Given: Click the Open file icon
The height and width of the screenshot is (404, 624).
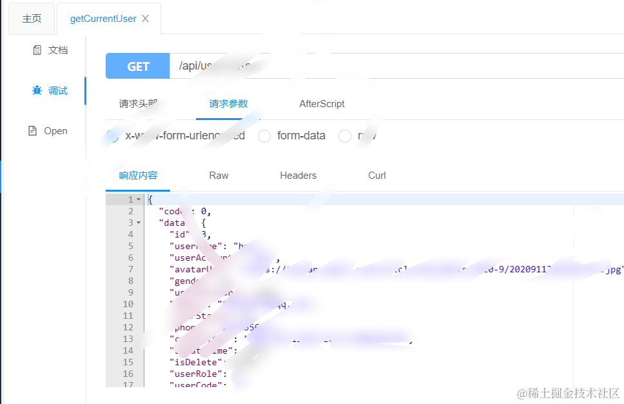Looking at the screenshot, I should (33, 130).
